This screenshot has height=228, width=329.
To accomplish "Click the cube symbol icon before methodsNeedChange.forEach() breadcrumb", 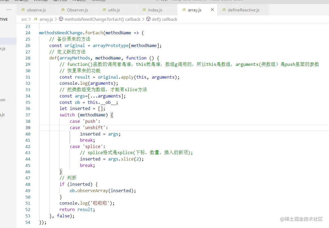I will tap(61, 19).
